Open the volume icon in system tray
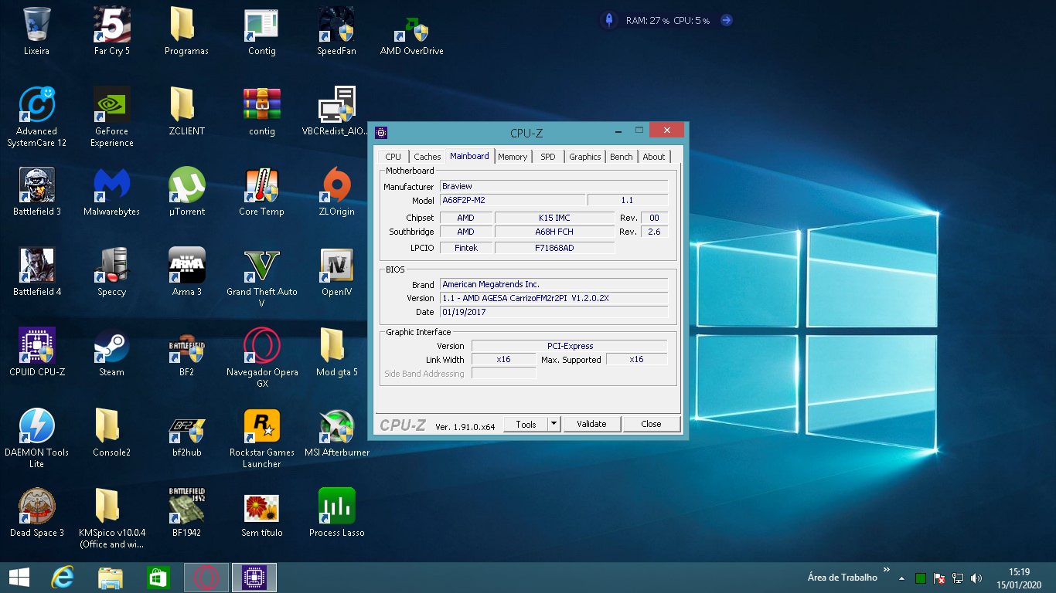This screenshot has height=593, width=1056. (x=976, y=578)
